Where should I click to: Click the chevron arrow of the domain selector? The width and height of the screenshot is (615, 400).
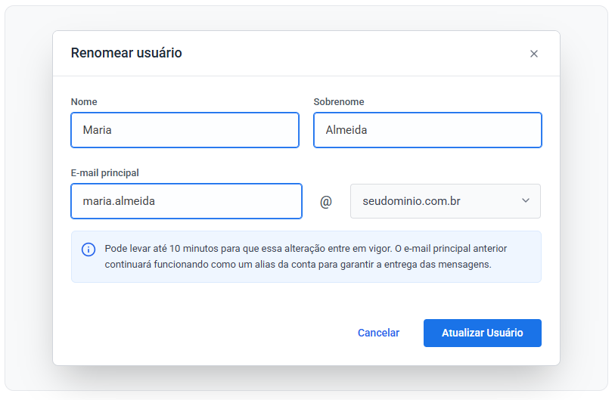(x=526, y=201)
